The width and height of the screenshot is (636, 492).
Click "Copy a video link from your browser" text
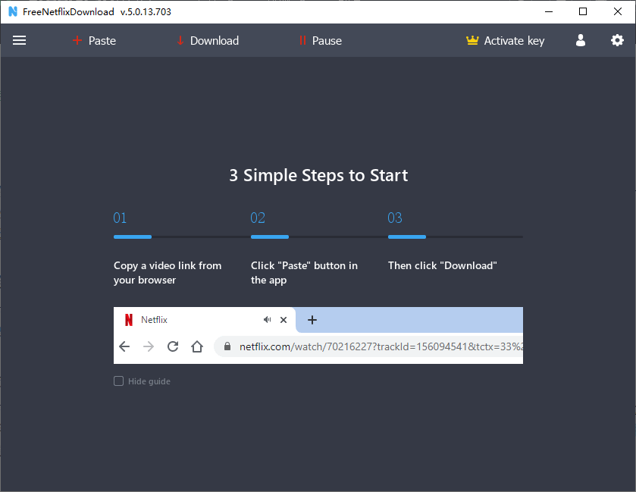point(168,273)
